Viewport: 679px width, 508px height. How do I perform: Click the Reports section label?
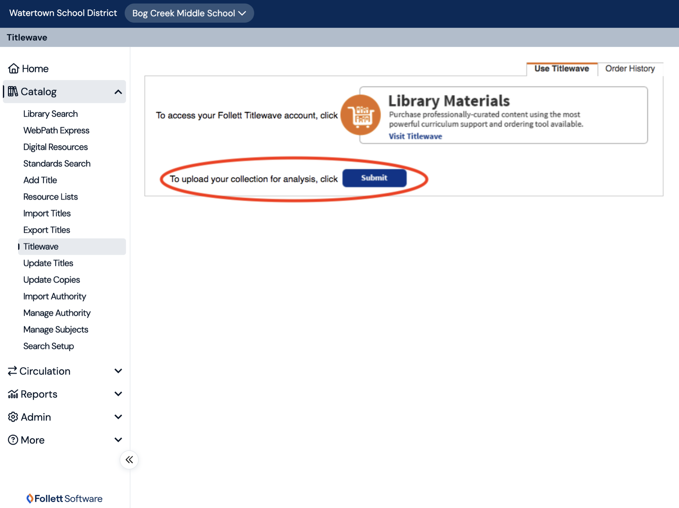pyautogui.click(x=39, y=394)
